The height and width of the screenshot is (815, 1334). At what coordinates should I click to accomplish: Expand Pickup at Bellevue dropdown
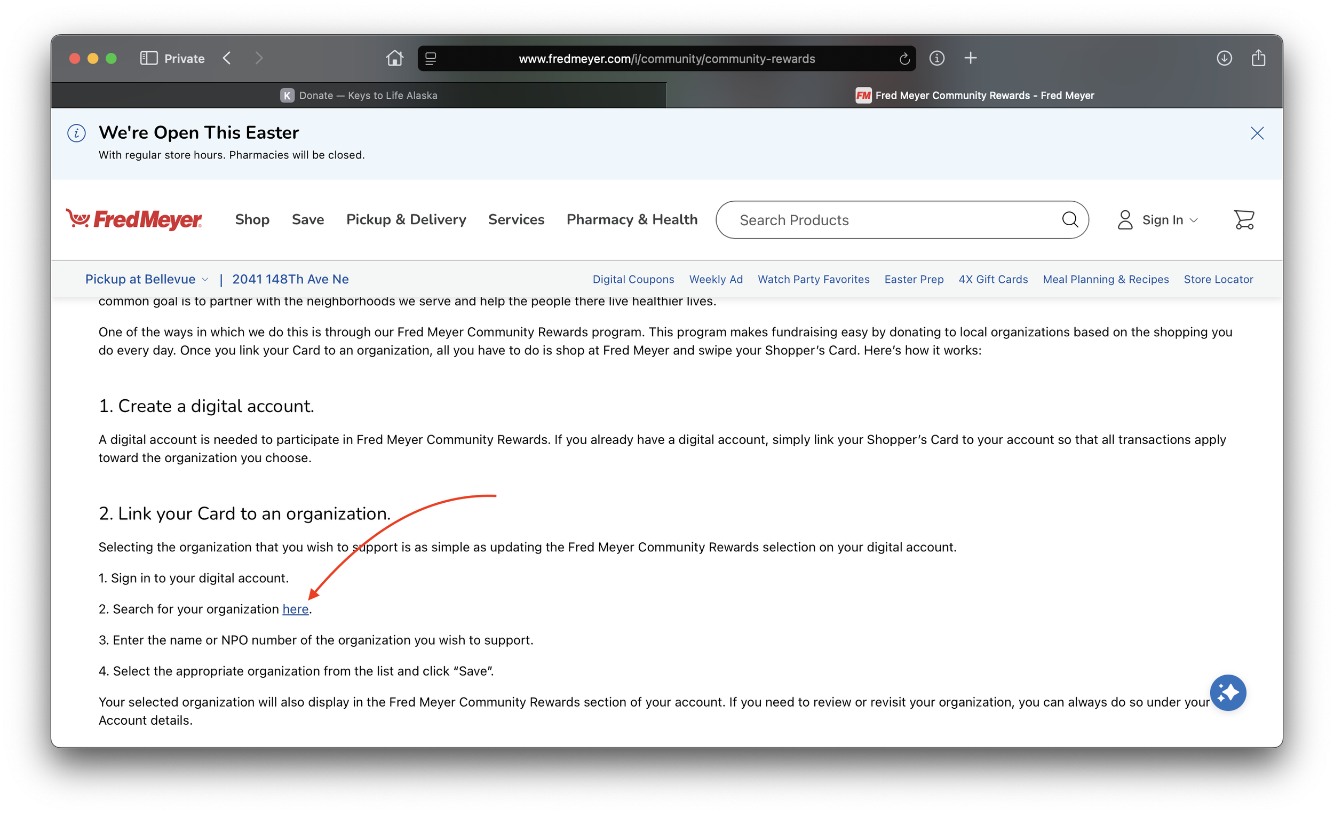(146, 279)
